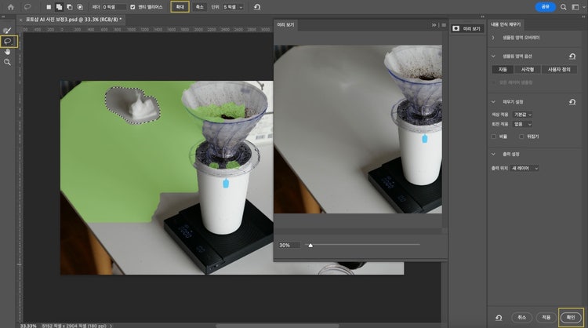Switch to the 포토샵 AI 사진 보정3.psd tab
The height and width of the screenshot is (328, 588).
[72, 19]
